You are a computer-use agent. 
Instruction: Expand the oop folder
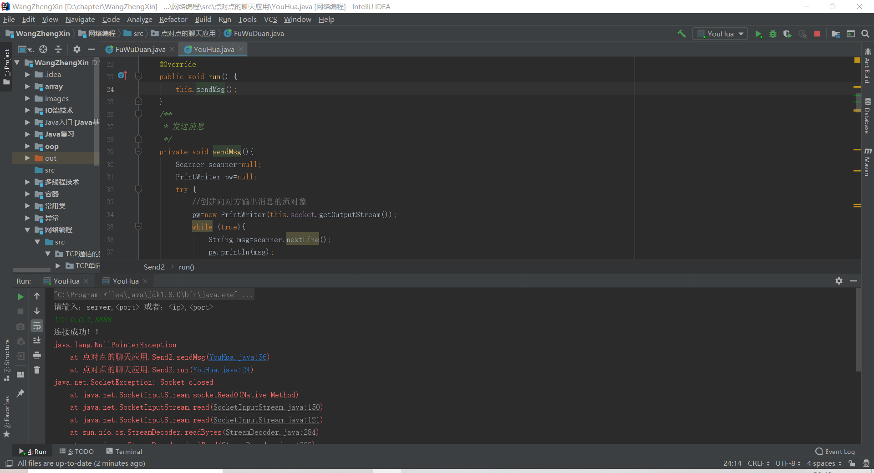point(27,146)
